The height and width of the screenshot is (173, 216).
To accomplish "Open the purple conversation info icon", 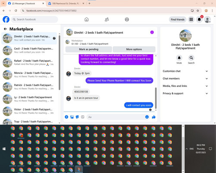I will point(152,32).
